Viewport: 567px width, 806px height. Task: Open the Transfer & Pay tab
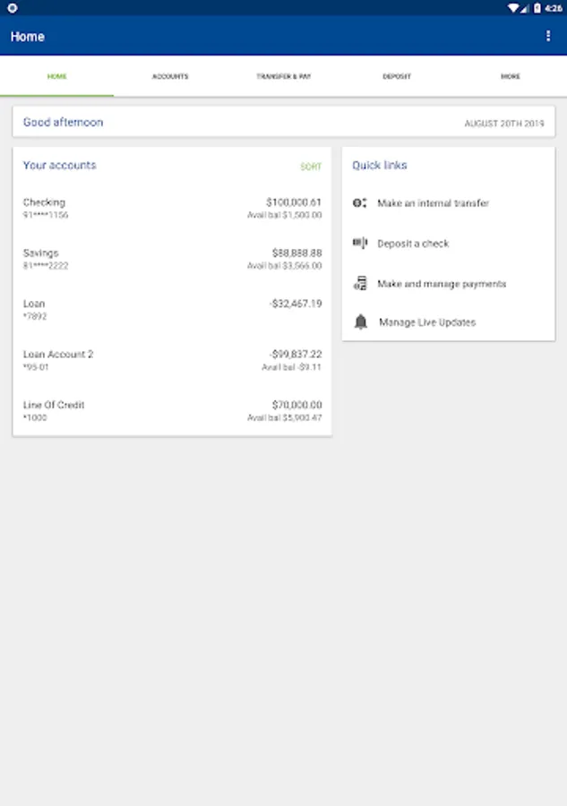284,77
